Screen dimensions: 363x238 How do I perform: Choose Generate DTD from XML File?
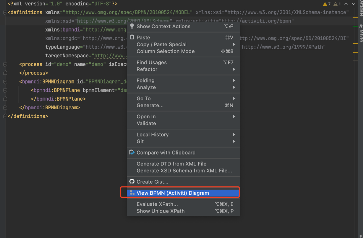[x=184, y=164]
